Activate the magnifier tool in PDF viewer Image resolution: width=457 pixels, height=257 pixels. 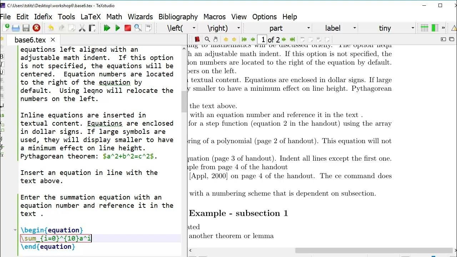coord(207,39)
